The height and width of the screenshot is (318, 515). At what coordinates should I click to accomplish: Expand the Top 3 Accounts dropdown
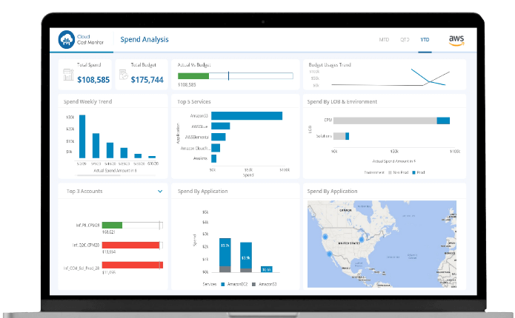[x=160, y=192]
